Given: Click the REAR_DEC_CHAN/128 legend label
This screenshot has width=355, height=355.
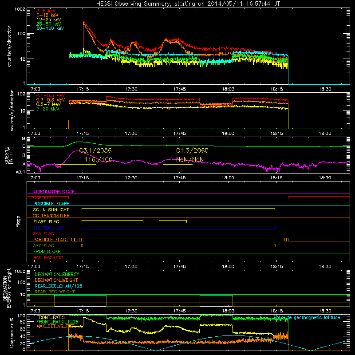Looking at the screenshot, I should point(59,286).
